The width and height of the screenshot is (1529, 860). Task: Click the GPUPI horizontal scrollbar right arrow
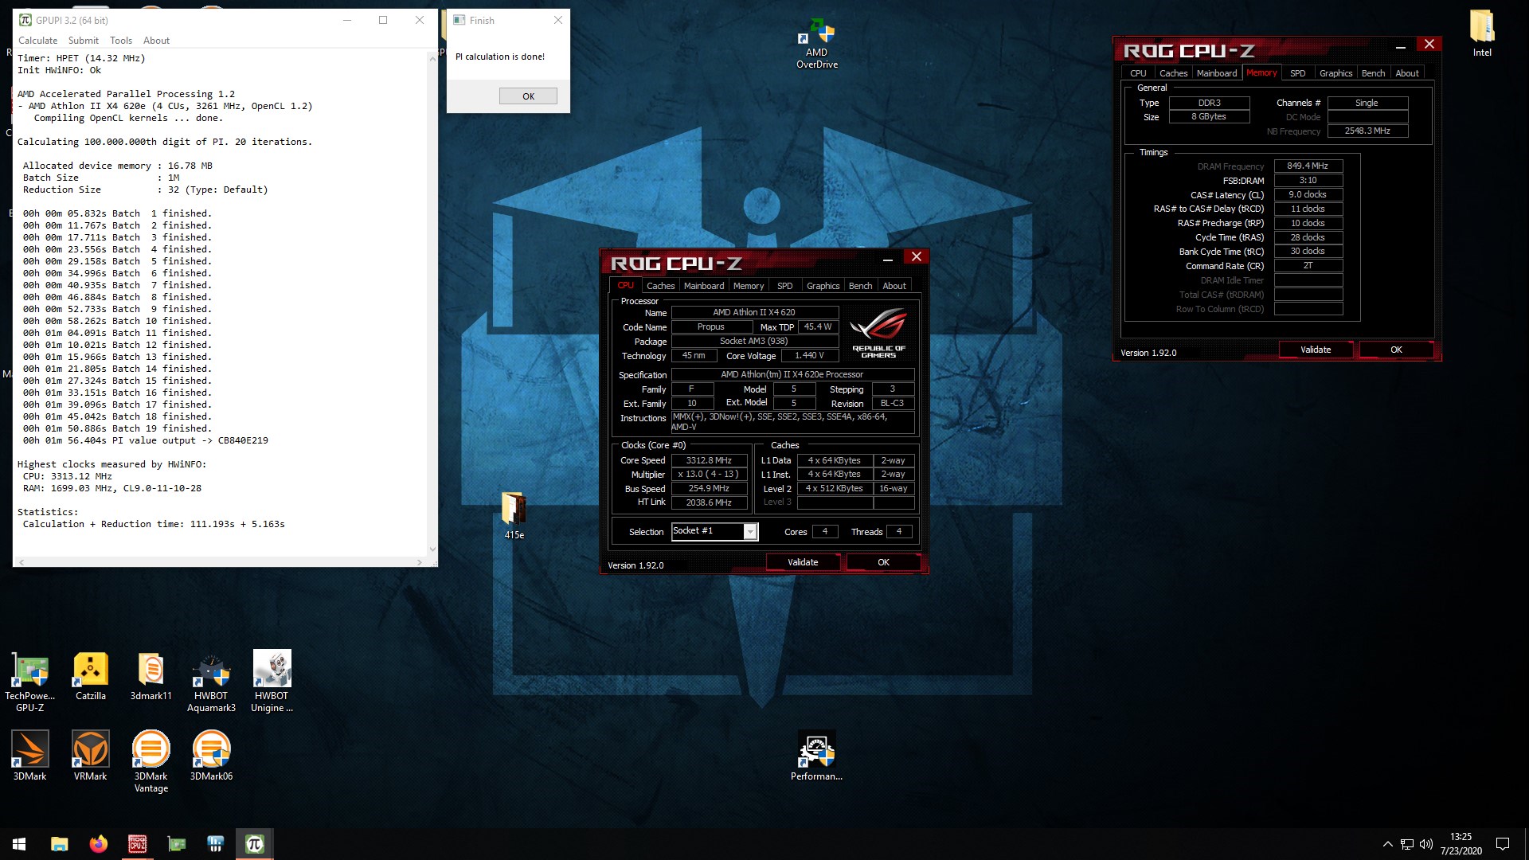click(x=420, y=562)
